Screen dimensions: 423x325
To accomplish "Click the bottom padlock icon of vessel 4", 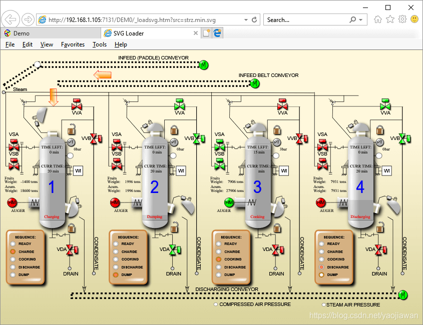I will click(x=380, y=227).
